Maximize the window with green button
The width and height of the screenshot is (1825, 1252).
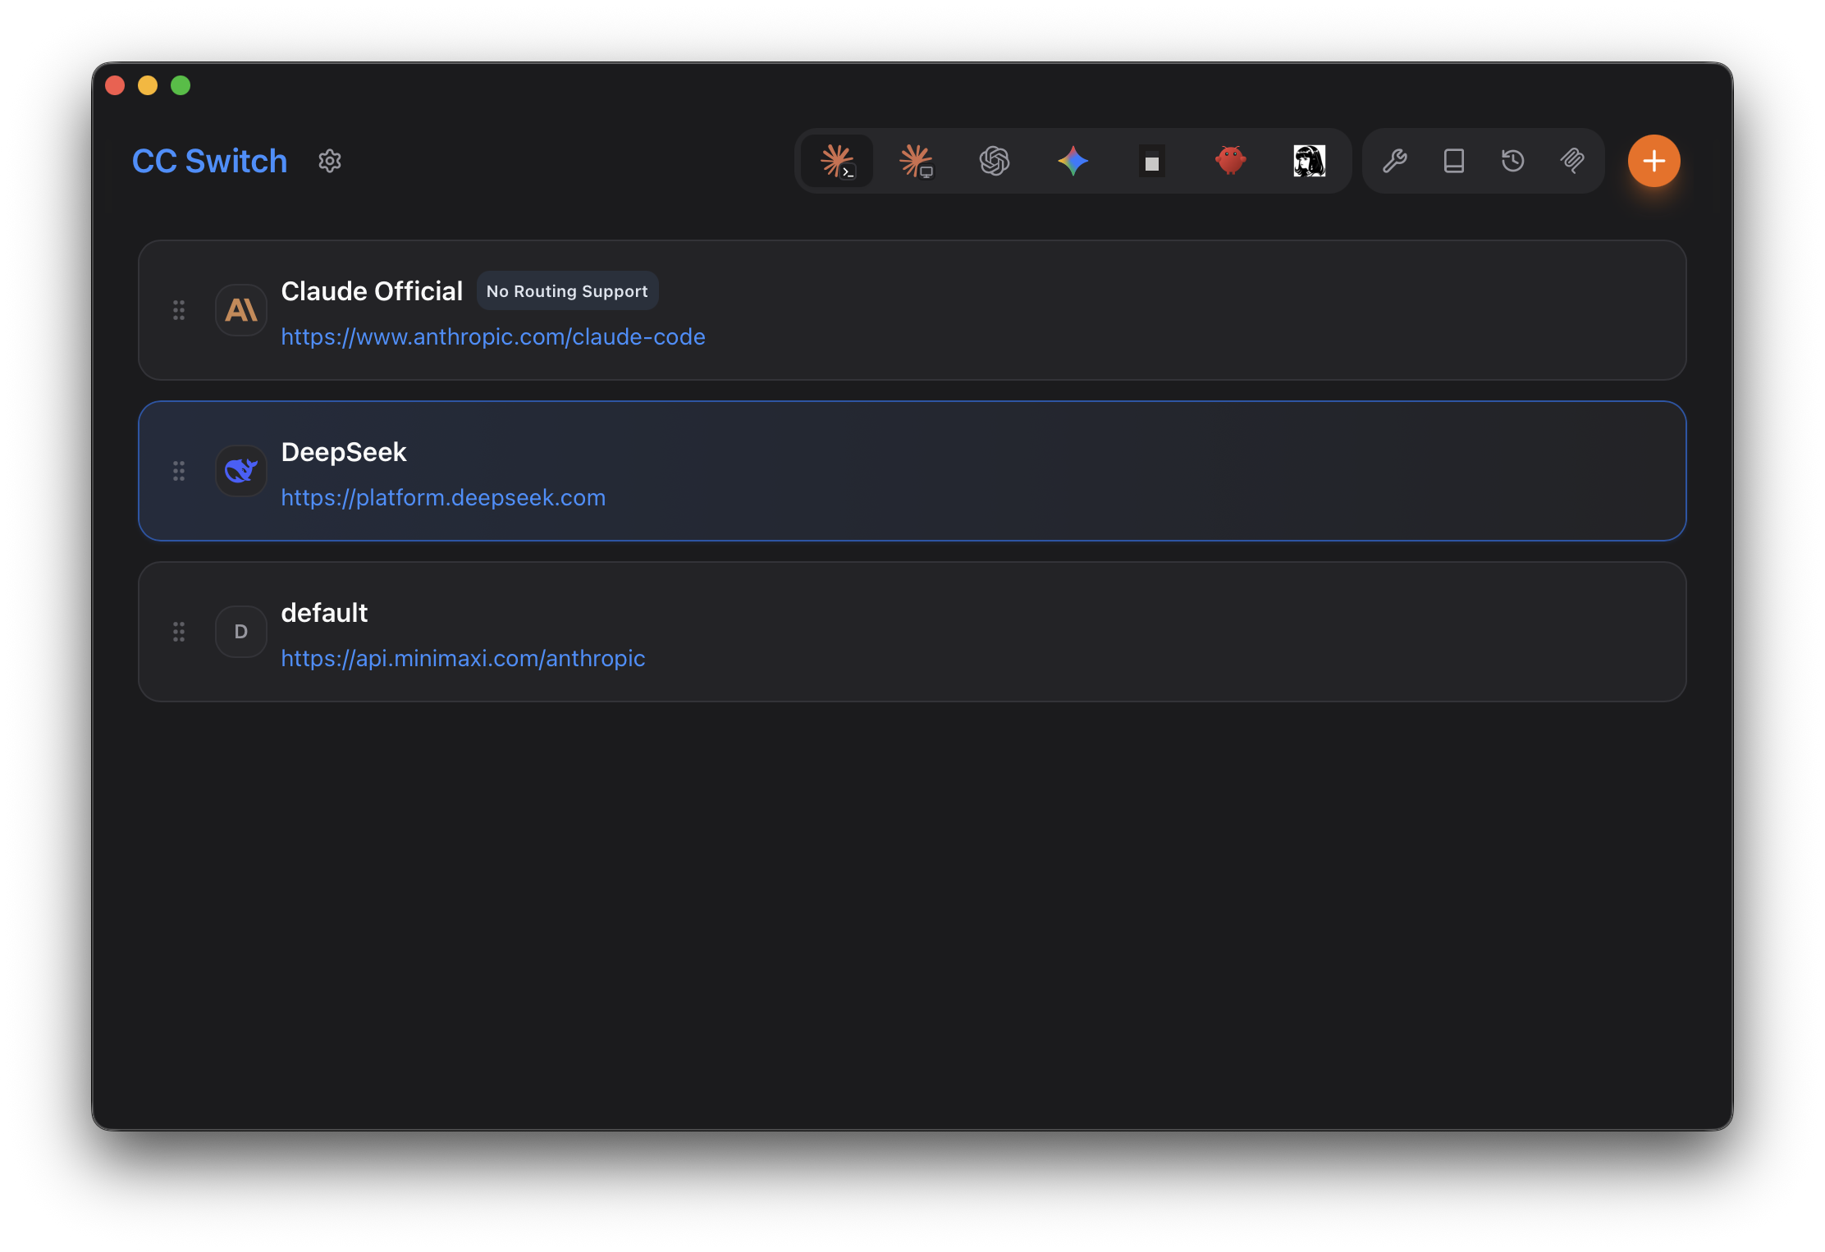[181, 85]
